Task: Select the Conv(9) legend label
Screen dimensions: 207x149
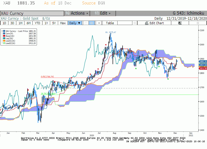Action: pos(9,33)
